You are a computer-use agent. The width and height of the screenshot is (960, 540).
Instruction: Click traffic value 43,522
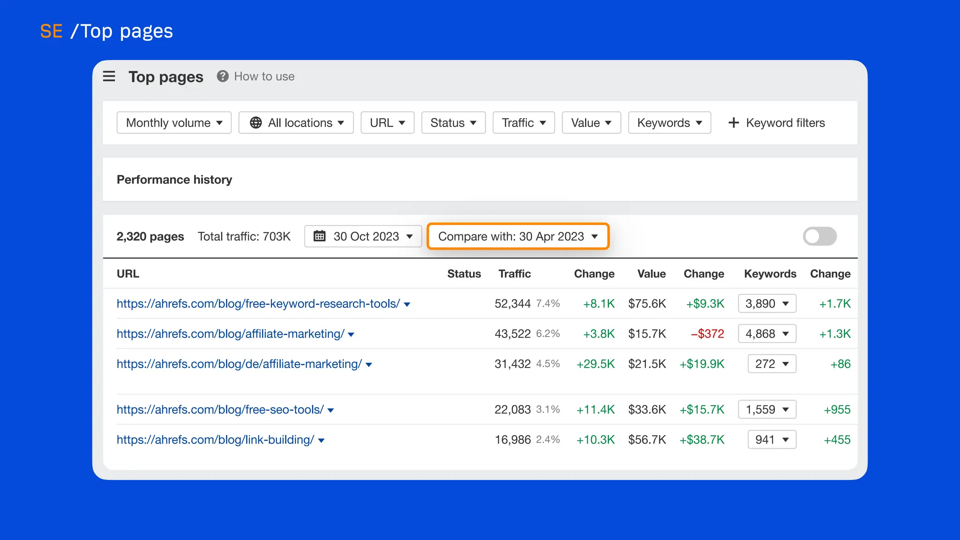point(513,334)
